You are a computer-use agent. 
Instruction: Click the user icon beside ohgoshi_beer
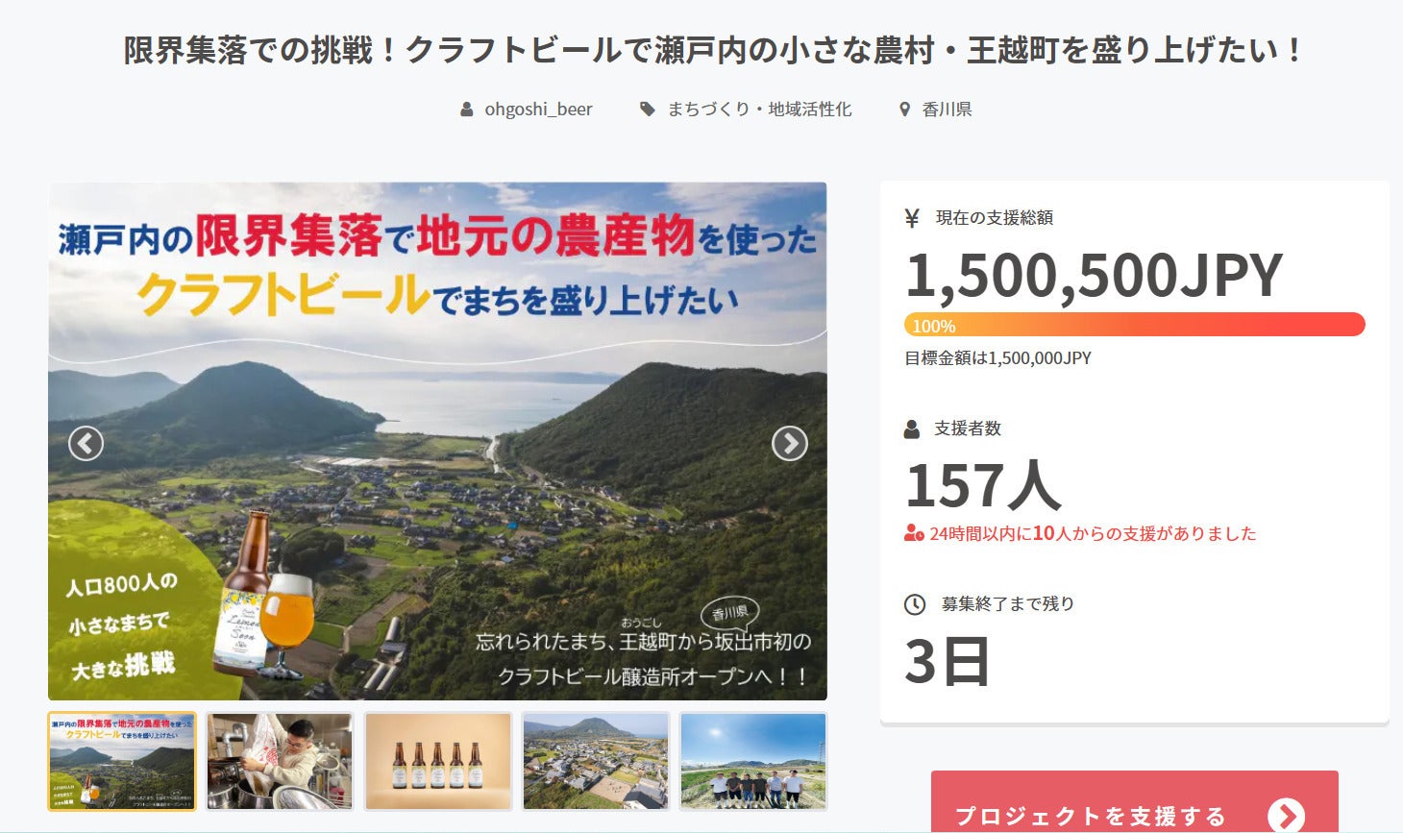[x=467, y=110]
